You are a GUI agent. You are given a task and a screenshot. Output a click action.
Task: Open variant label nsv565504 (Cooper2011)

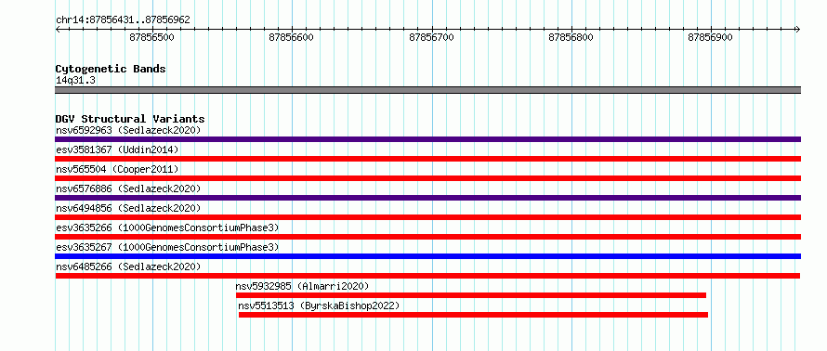(x=117, y=169)
